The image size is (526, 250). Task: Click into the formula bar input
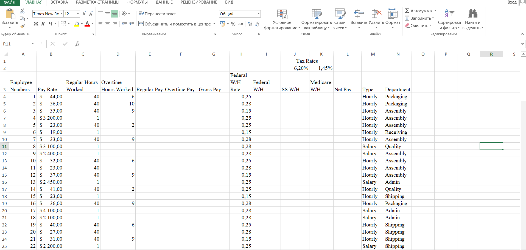(303, 44)
